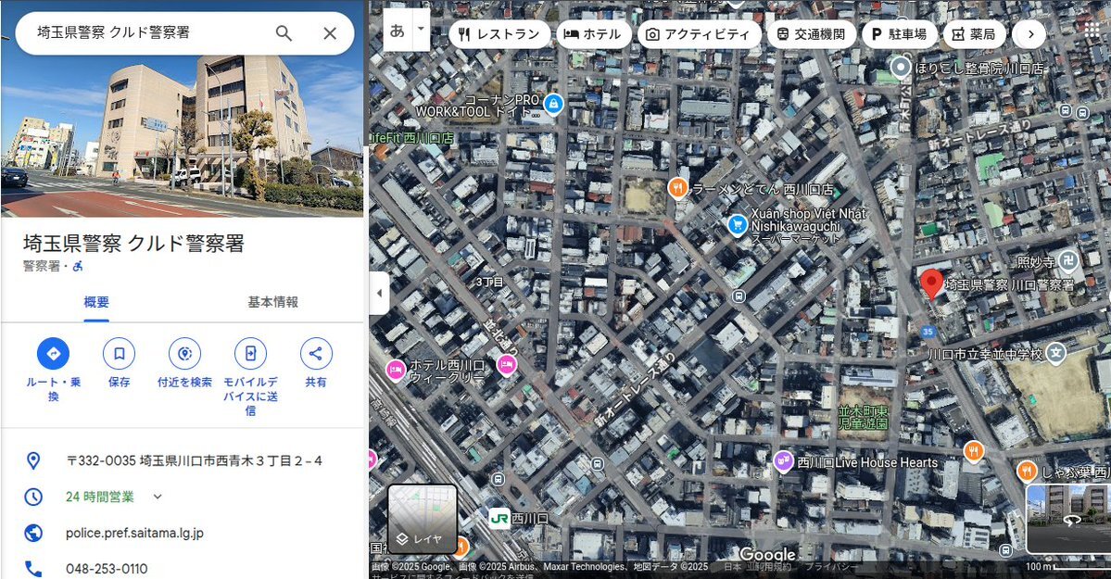Click the search box text field
The width and height of the screenshot is (1111, 579).
pyautogui.click(x=149, y=32)
